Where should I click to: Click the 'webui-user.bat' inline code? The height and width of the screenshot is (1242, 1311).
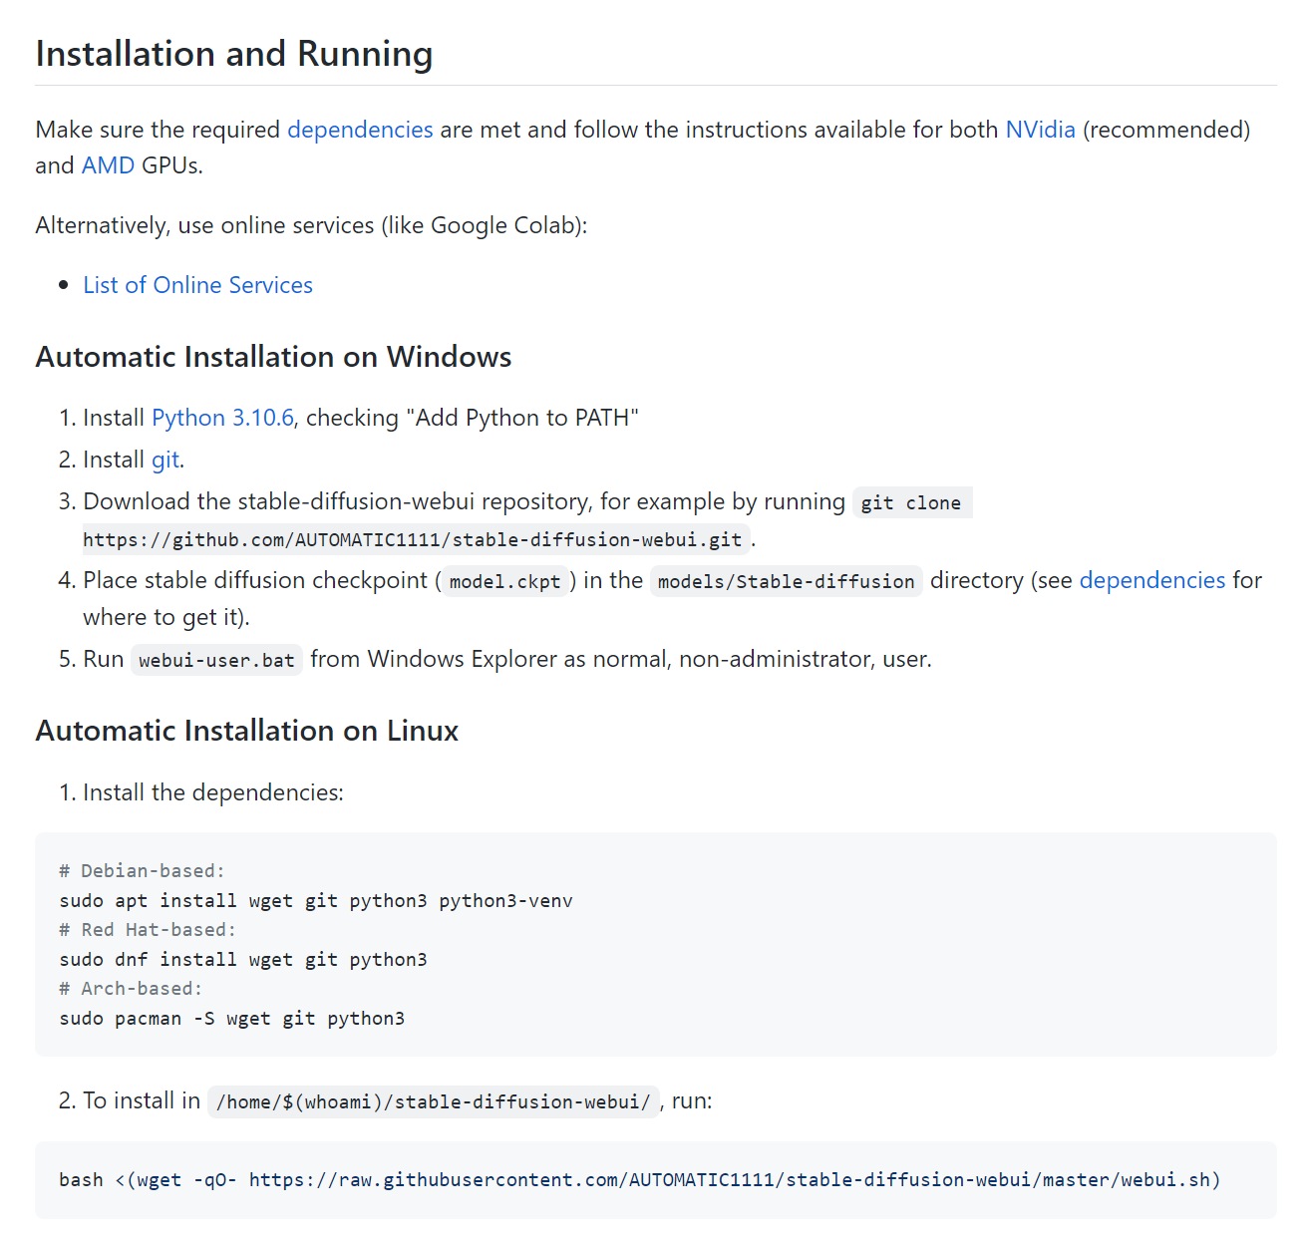point(216,660)
